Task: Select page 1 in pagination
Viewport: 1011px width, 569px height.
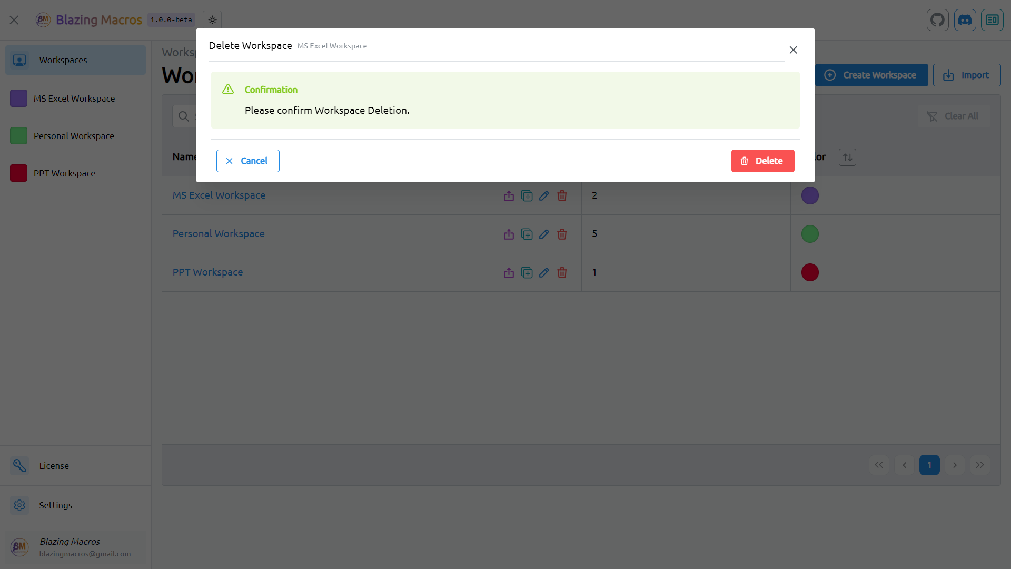Action: [929, 465]
